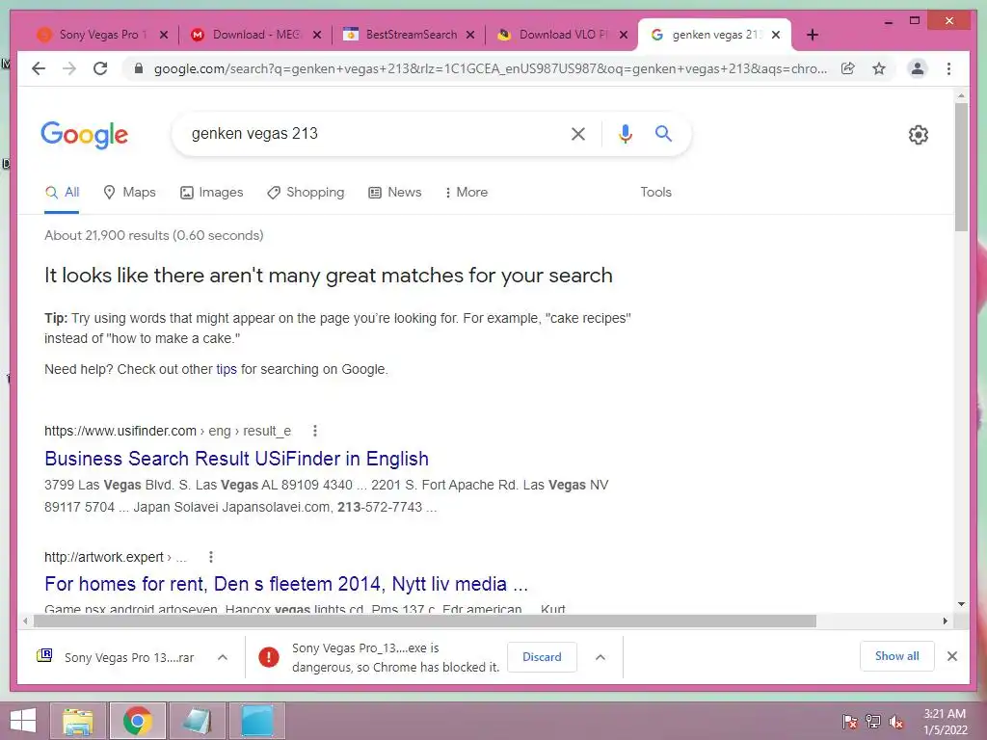Open the blue window app in taskbar
The width and height of the screenshot is (987, 740).
tap(257, 721)
